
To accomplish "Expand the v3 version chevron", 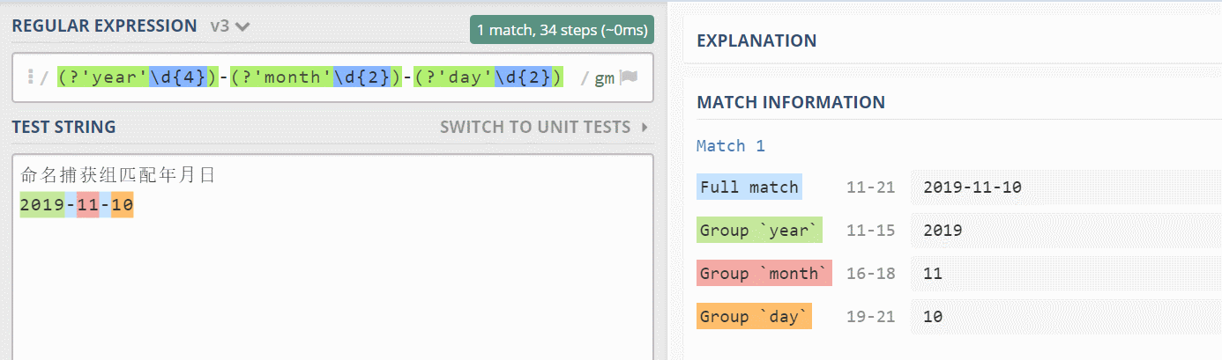I will tap(243, 26).
